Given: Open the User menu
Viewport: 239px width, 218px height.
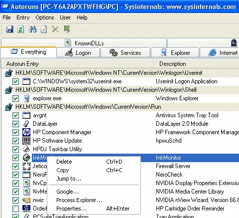Looking at the screenshot, I should coord(65,17).
